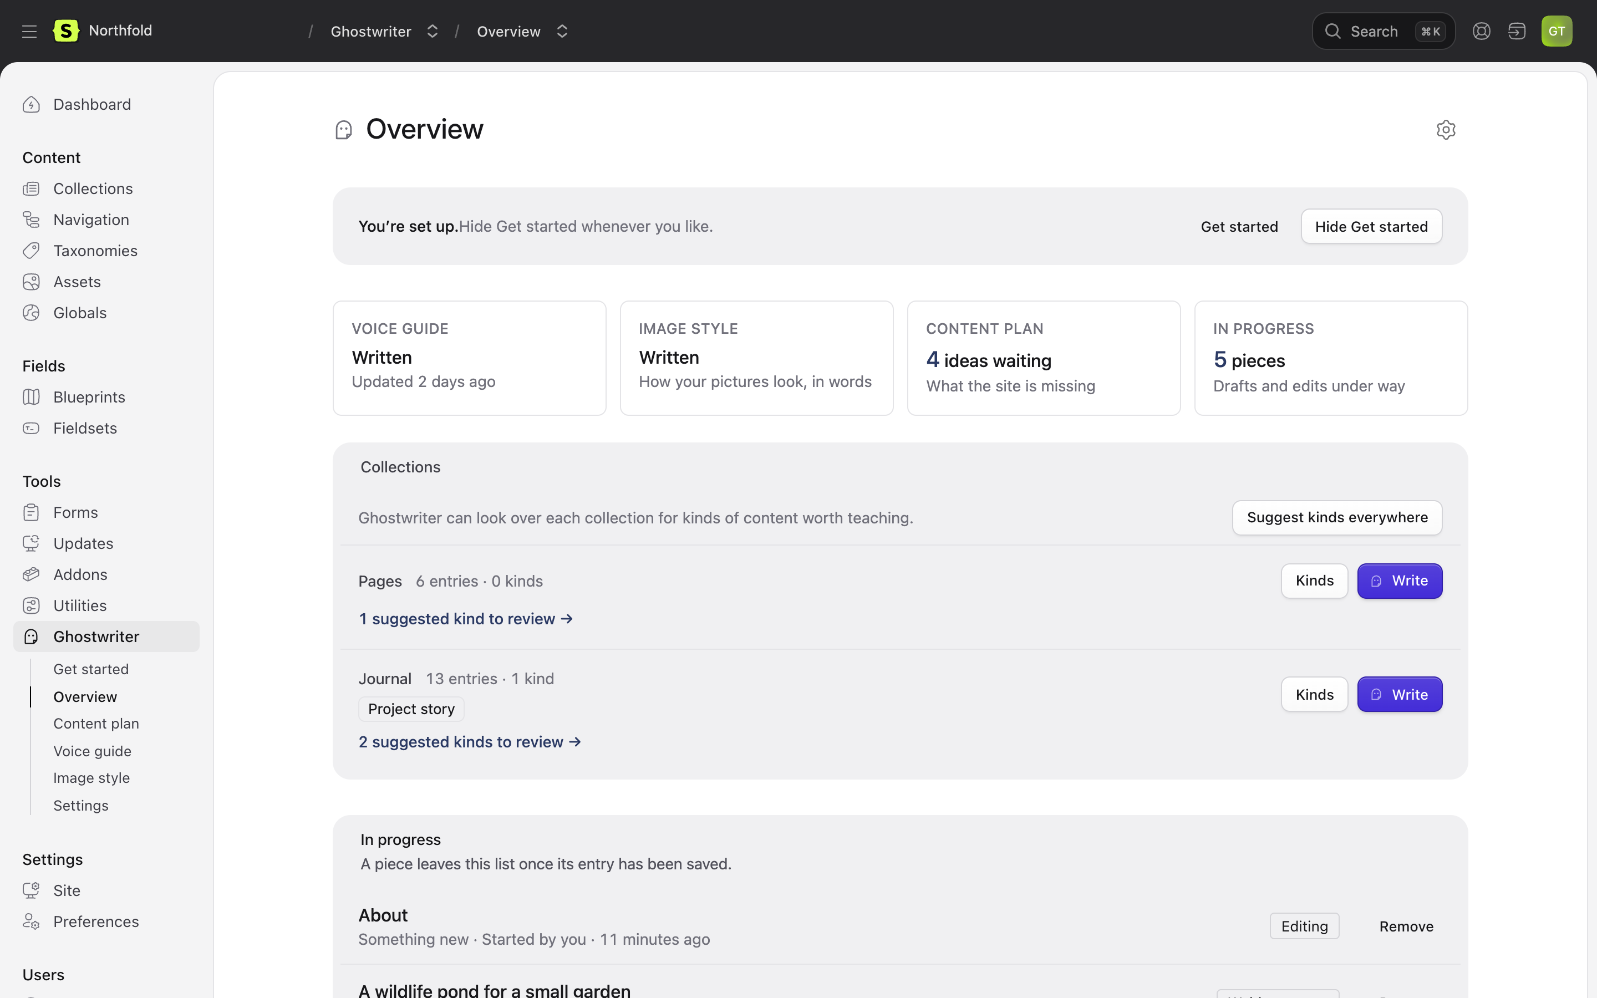Open Get started in Ghostwriter submenu
1597x998 pixels.
pyautogui.click(x=91, y=669)
